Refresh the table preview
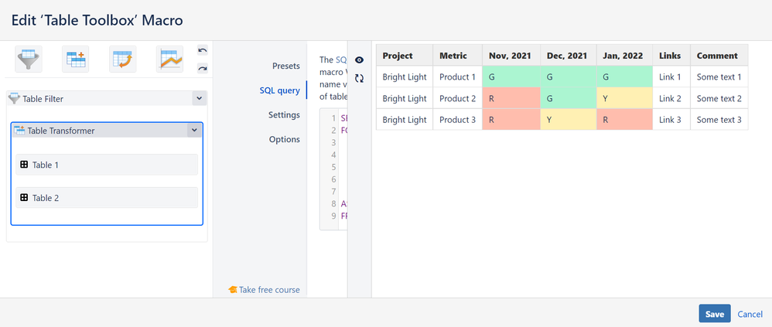 click(x=359, y=78)
